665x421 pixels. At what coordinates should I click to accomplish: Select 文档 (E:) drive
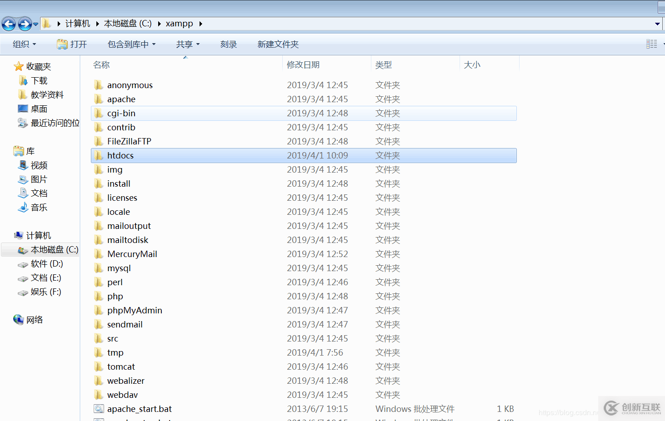point(39,277)
